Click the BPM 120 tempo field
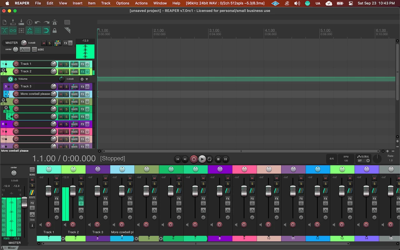The width and height of the screenshot is (400, 250). pyautogui.click(x=346, y=159)
